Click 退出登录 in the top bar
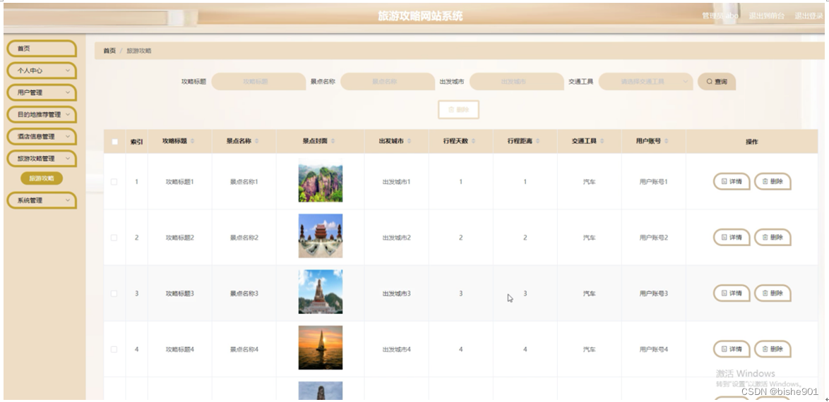 809,16
